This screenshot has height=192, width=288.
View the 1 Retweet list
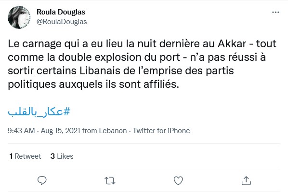click(x=25, y=156)
